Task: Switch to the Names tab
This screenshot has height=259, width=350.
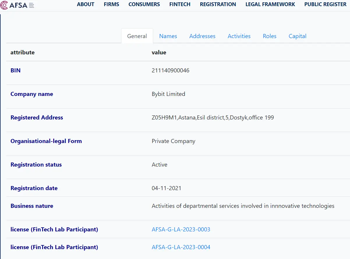Action: pyautogui.click(x=168, y=36)
